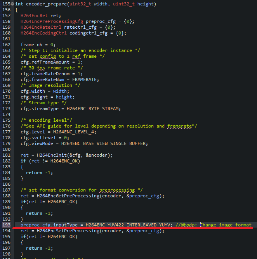Click the if condition on line 195
Screen dimensions: 257x259
point(49,237)
